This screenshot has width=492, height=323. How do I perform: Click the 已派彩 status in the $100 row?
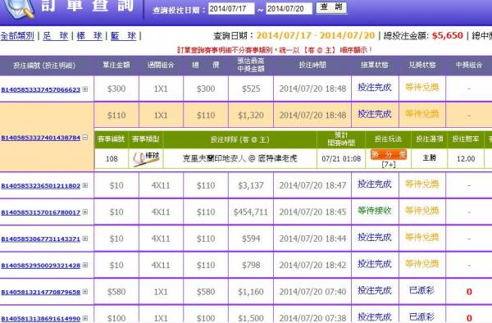422,316
